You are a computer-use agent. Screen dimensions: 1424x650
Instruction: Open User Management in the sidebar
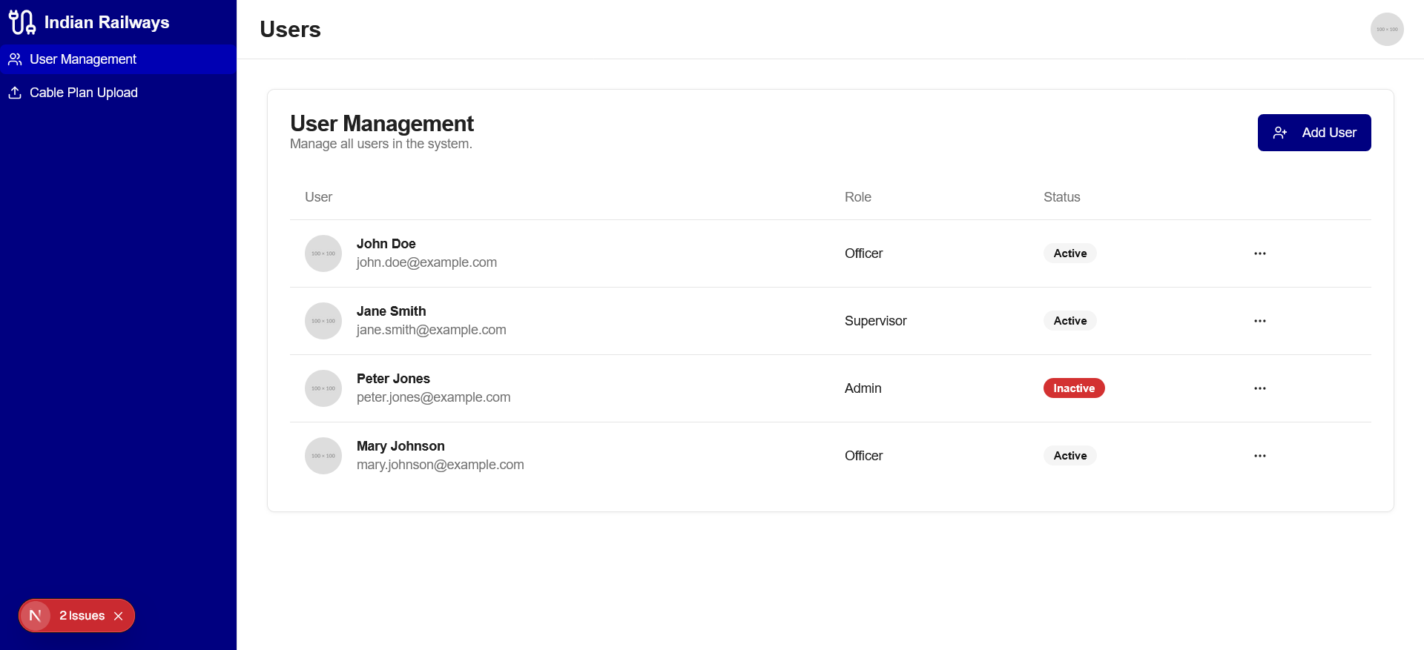click(x=82, y=59)
